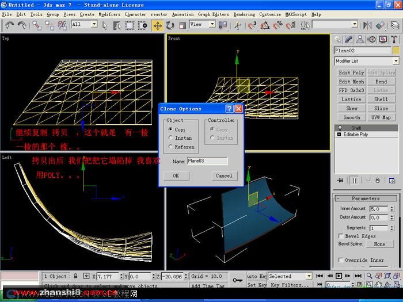
Task: Open the Modifier List dropdown
Action: [367, 61]
